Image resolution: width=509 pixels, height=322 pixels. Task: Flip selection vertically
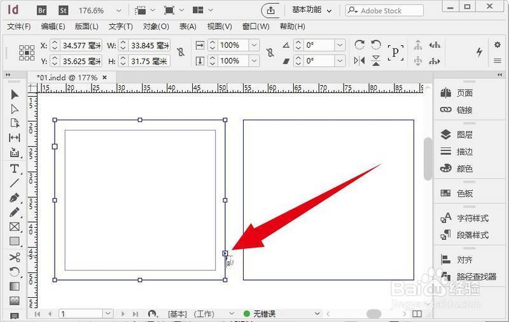click(x=376, y=60)
